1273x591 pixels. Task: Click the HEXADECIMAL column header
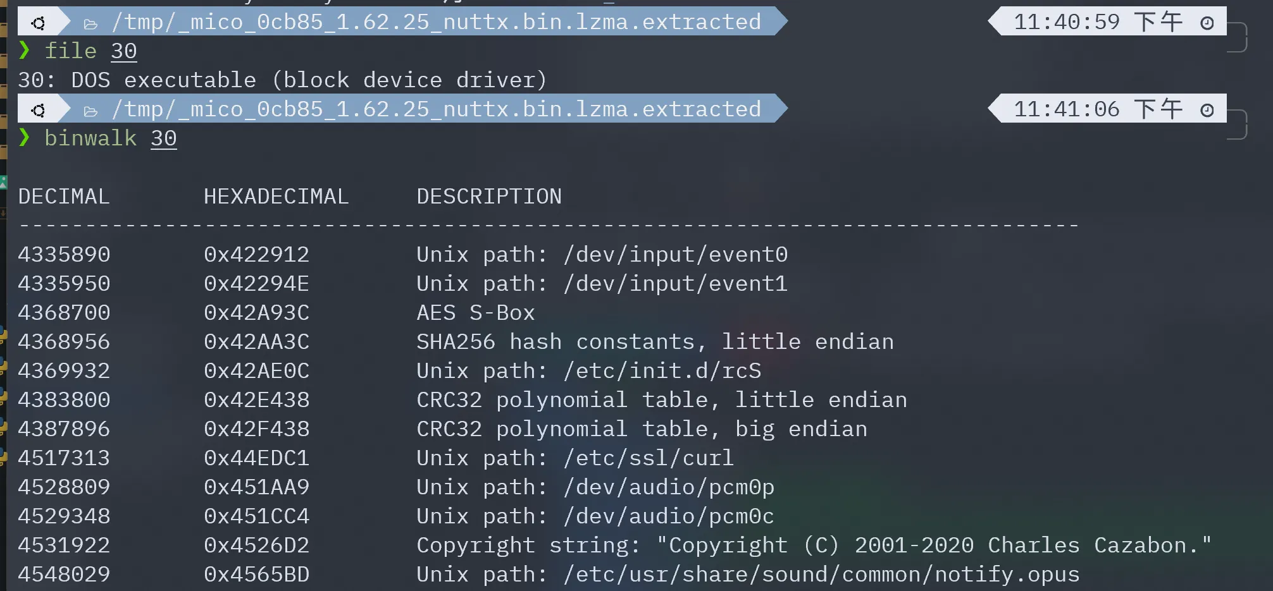[x=276, y=197]
